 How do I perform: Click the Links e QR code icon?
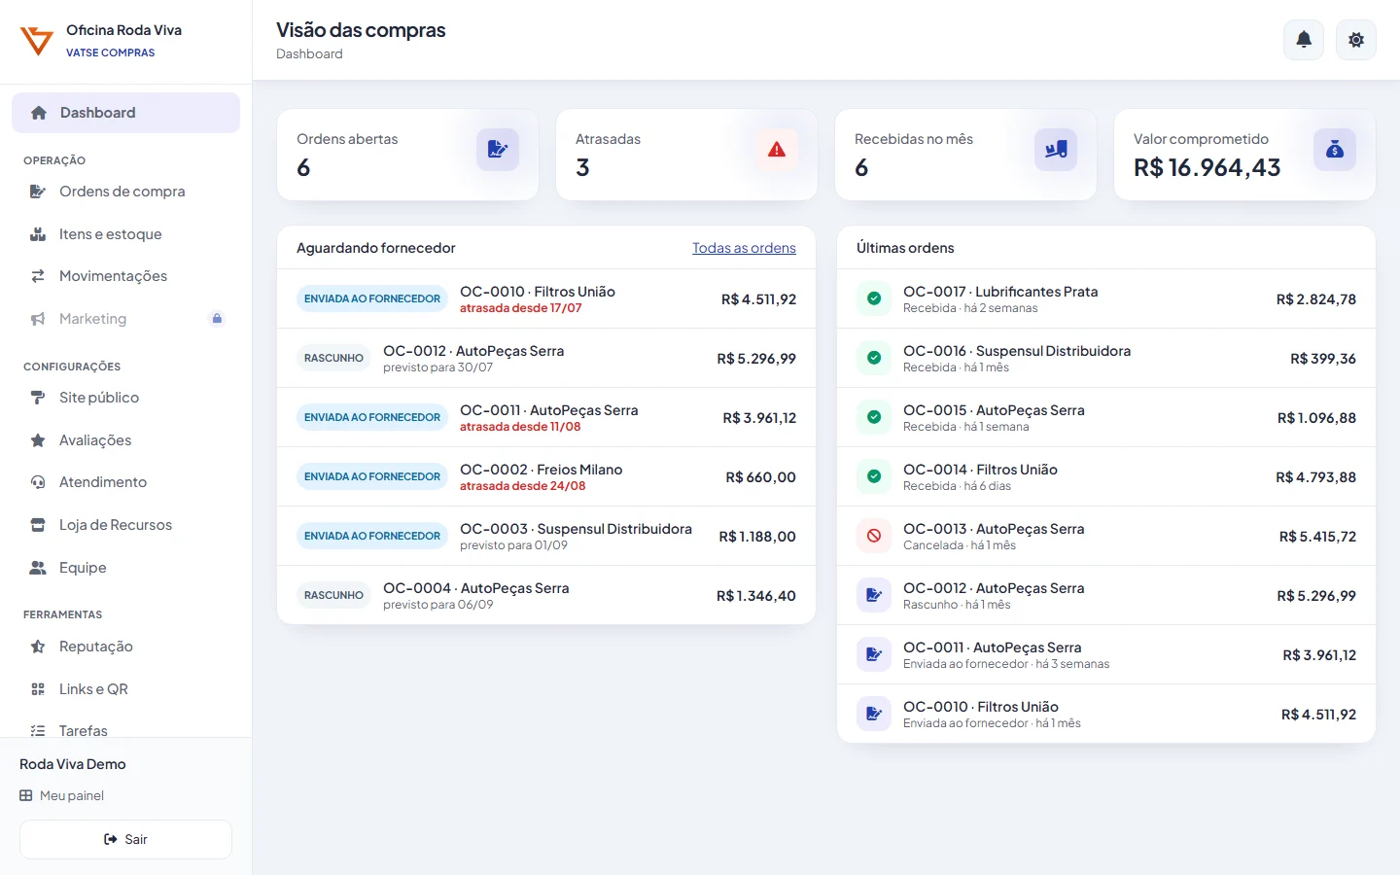tap(38, 689)
